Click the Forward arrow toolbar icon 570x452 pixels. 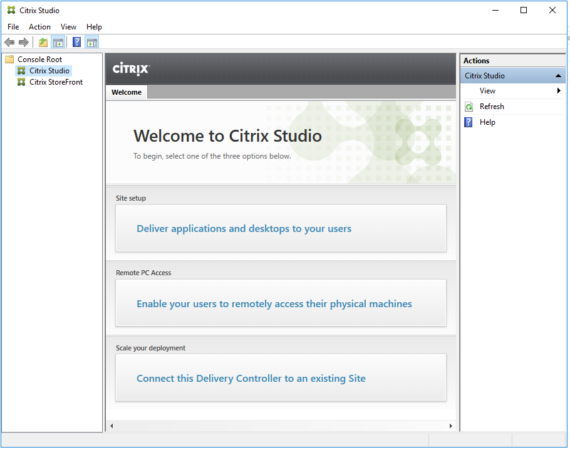tap(24, 43)
